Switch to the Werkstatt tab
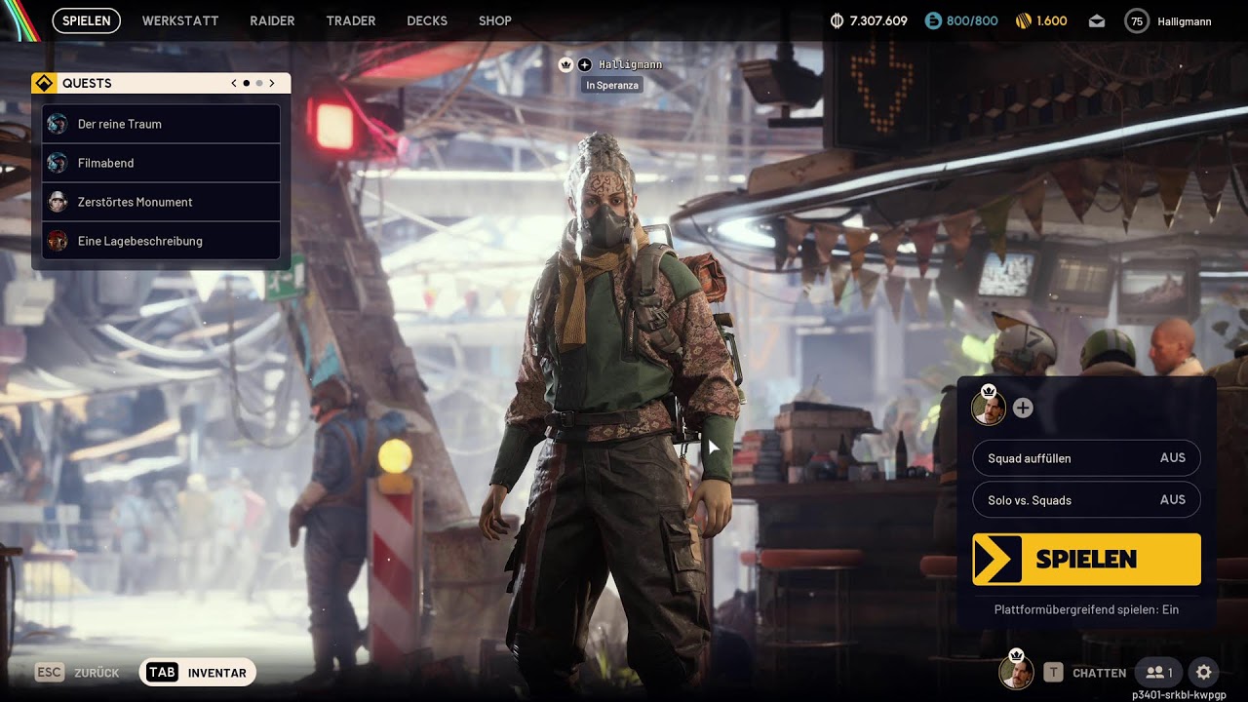The width and height of the screenshot is (1248, 702). (180, 20)
